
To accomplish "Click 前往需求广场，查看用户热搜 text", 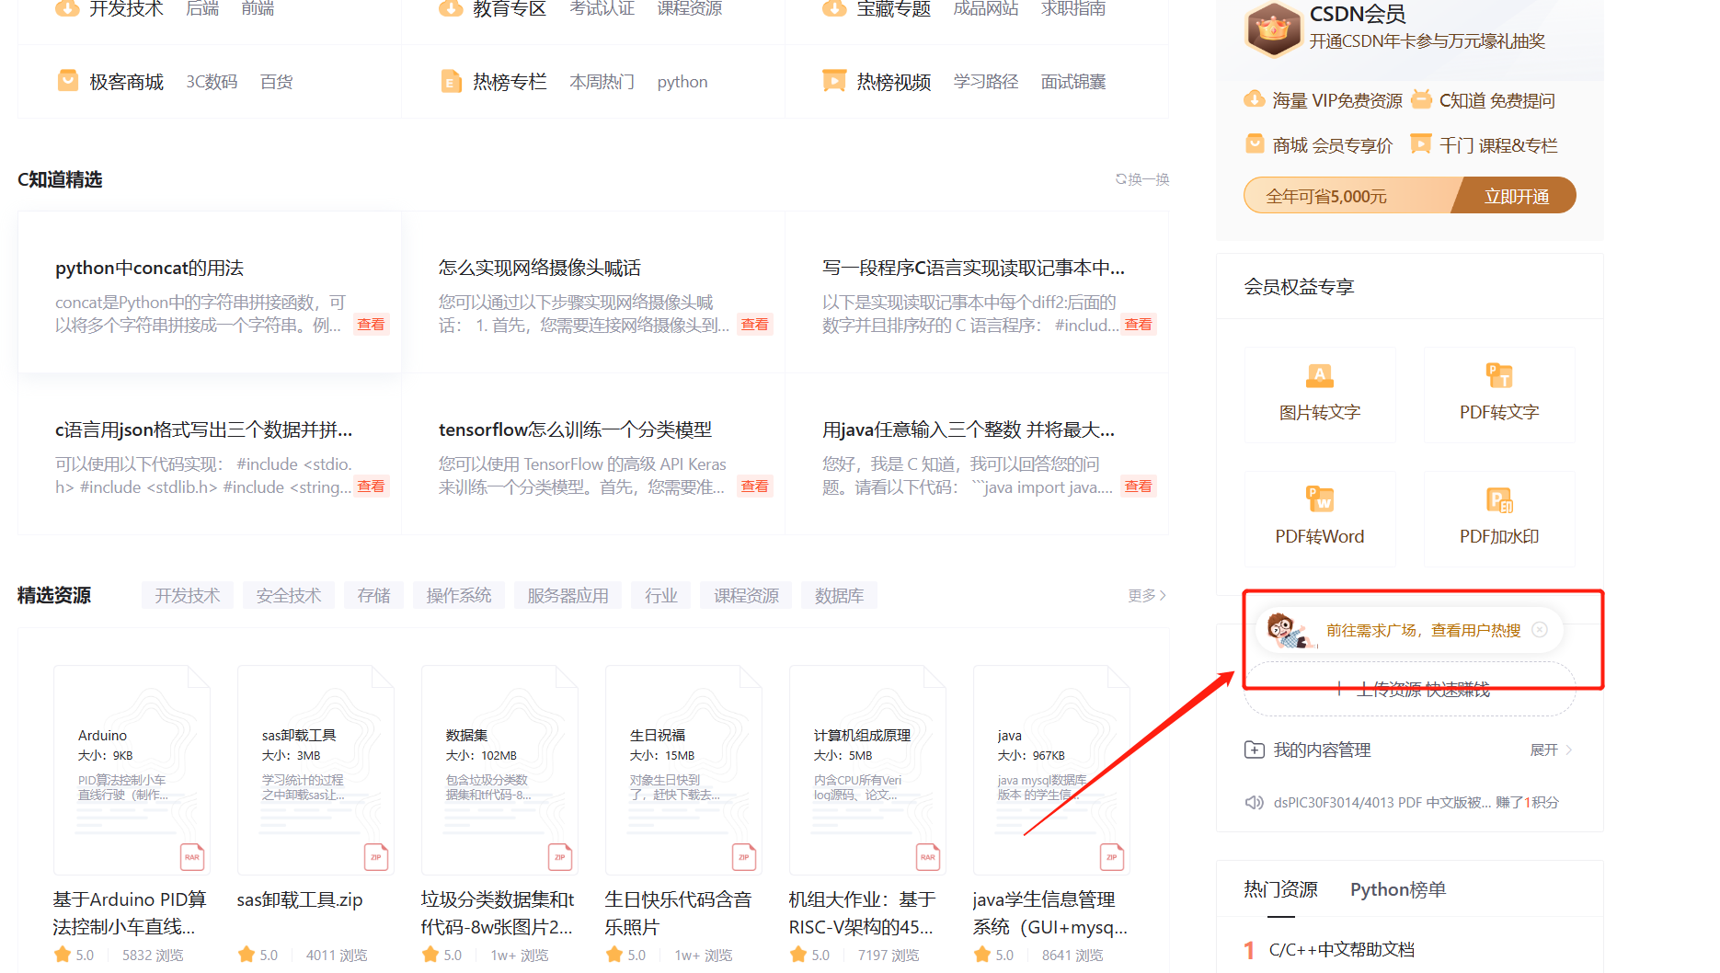I will (x=1423, y=630).
